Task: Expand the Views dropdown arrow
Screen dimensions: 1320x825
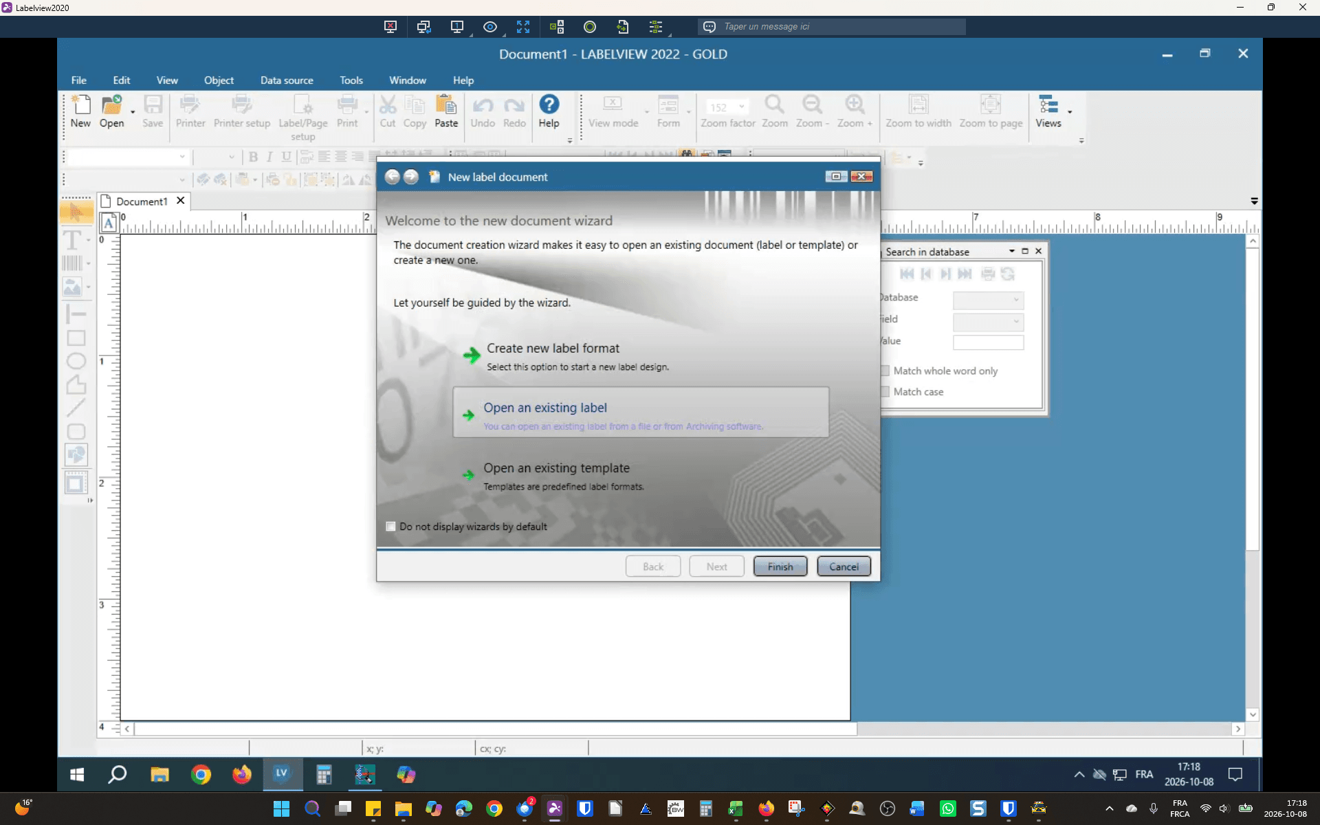Action: pos(1070,111)
